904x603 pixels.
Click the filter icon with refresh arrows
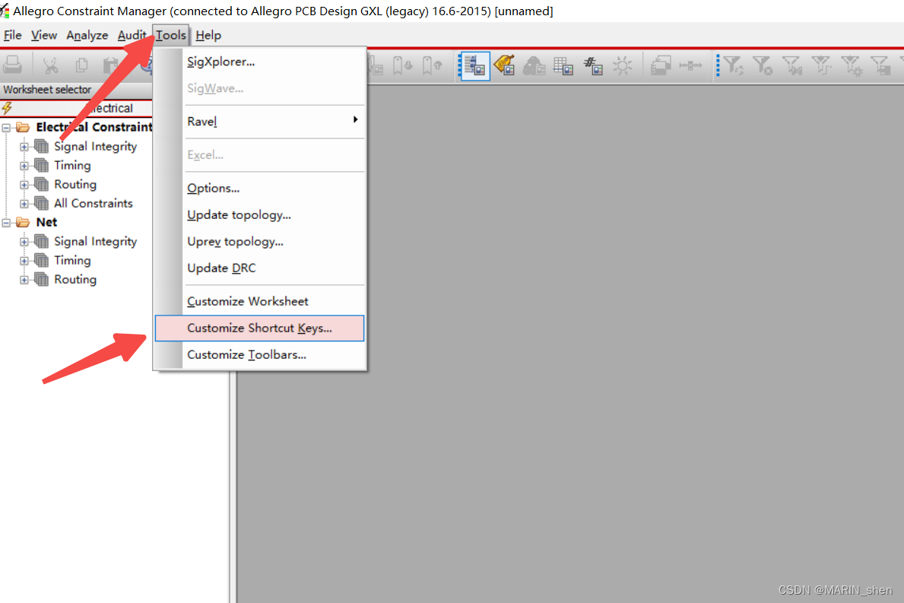click(734, 65)
